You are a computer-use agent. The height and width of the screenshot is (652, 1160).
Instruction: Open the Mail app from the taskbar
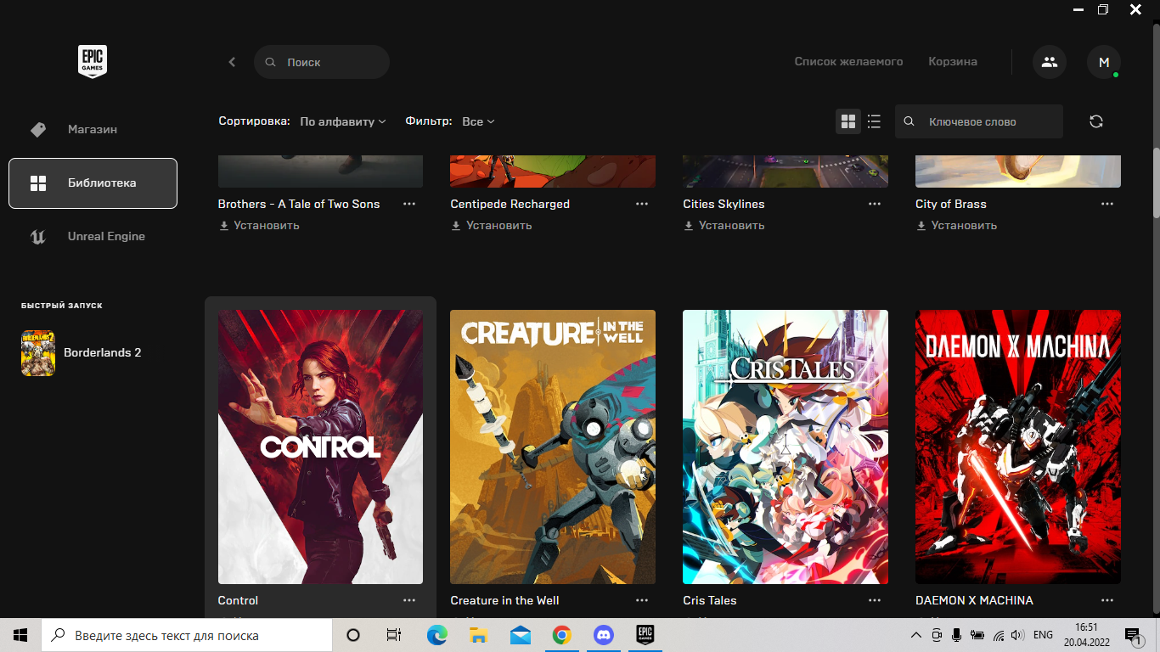click(x=521, y=635)
